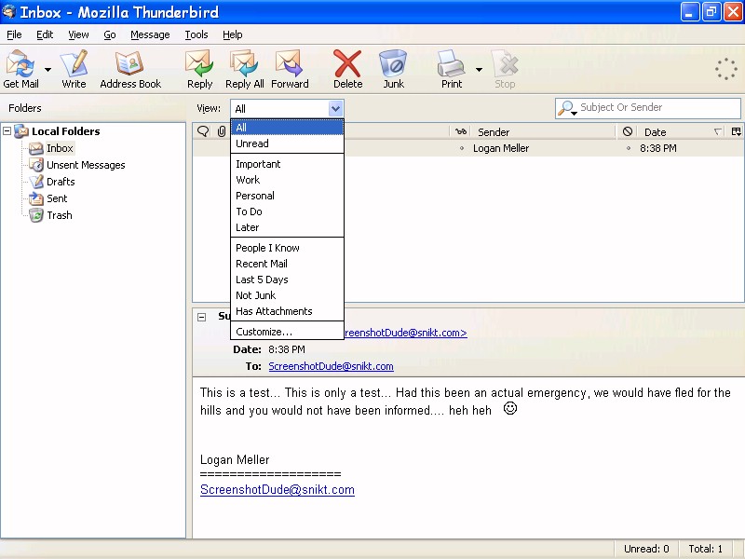Viewport: 745px width, 559px height.
Task: Click the Forward toolbar icon
Action: pyautogui.click(x=290, y=69)
